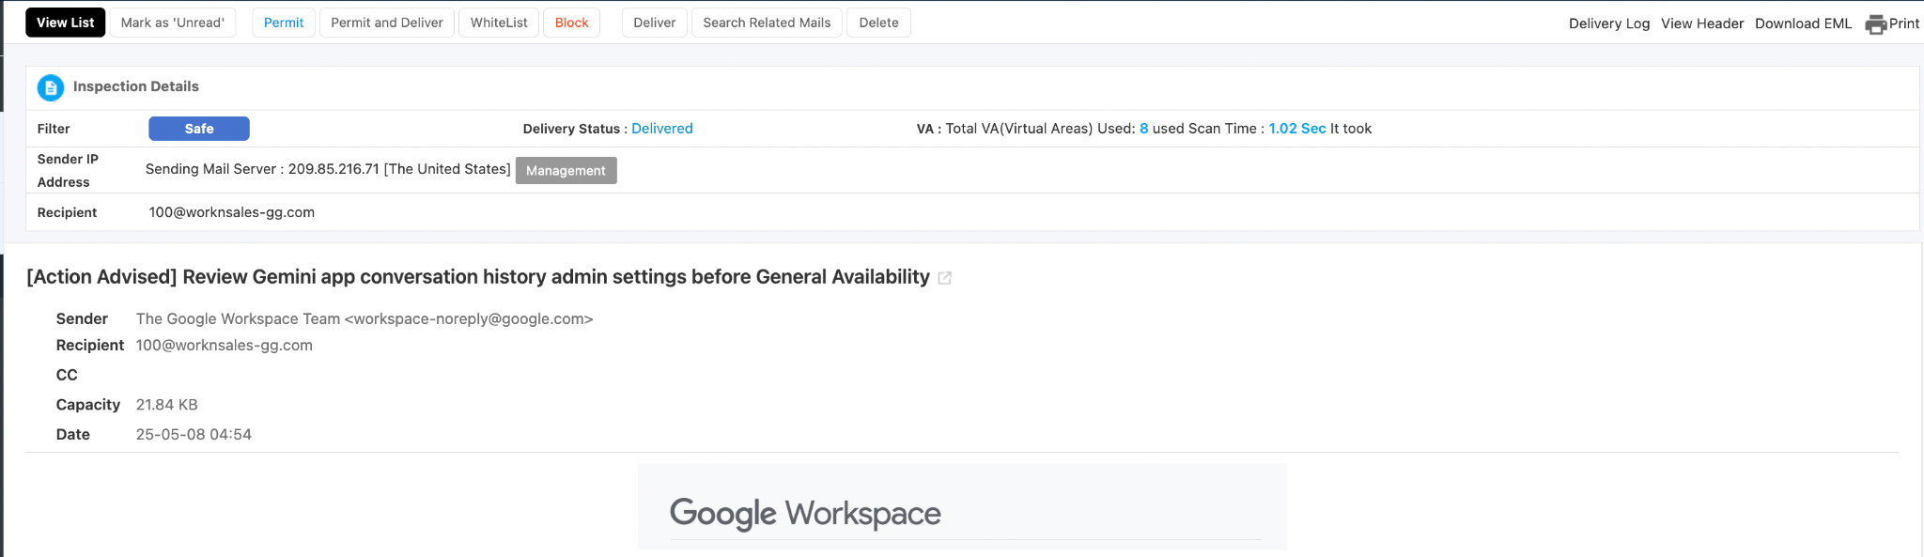Search Related Mails

(x=767, y=23)
